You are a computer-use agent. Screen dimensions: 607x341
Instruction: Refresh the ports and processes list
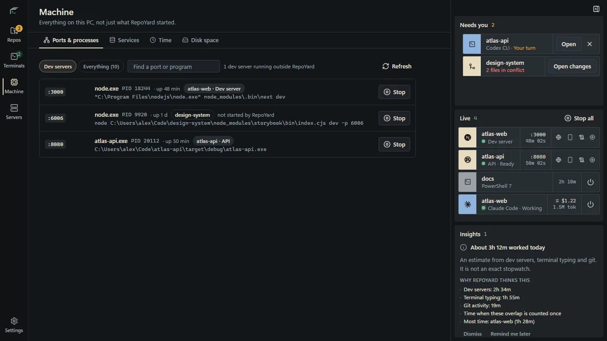pyautogui.click(x=397, y=67)
